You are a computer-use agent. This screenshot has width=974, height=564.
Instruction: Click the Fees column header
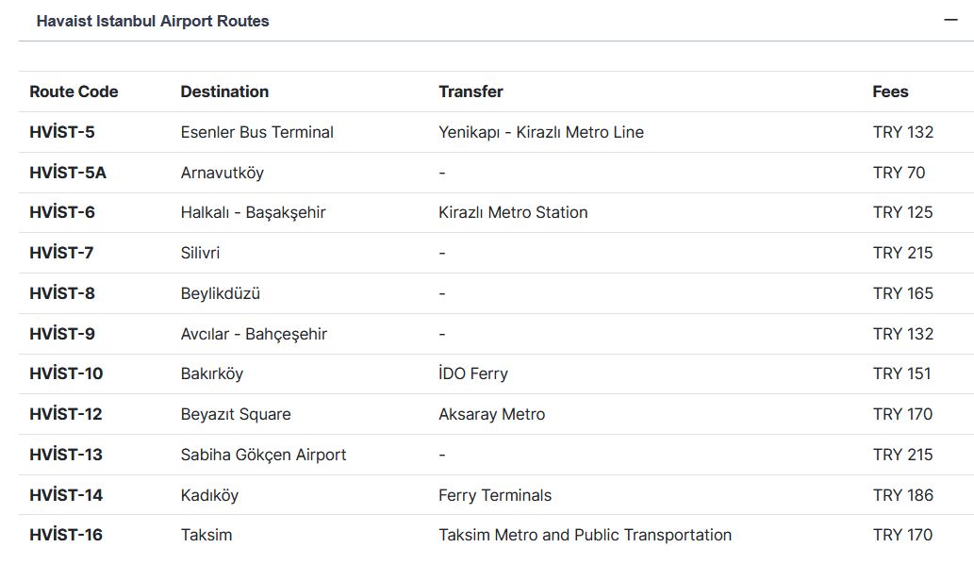tap(890, 91)
